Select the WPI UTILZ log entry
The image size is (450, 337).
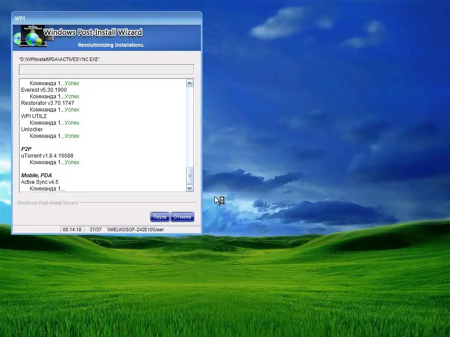[x=34, y=116]
